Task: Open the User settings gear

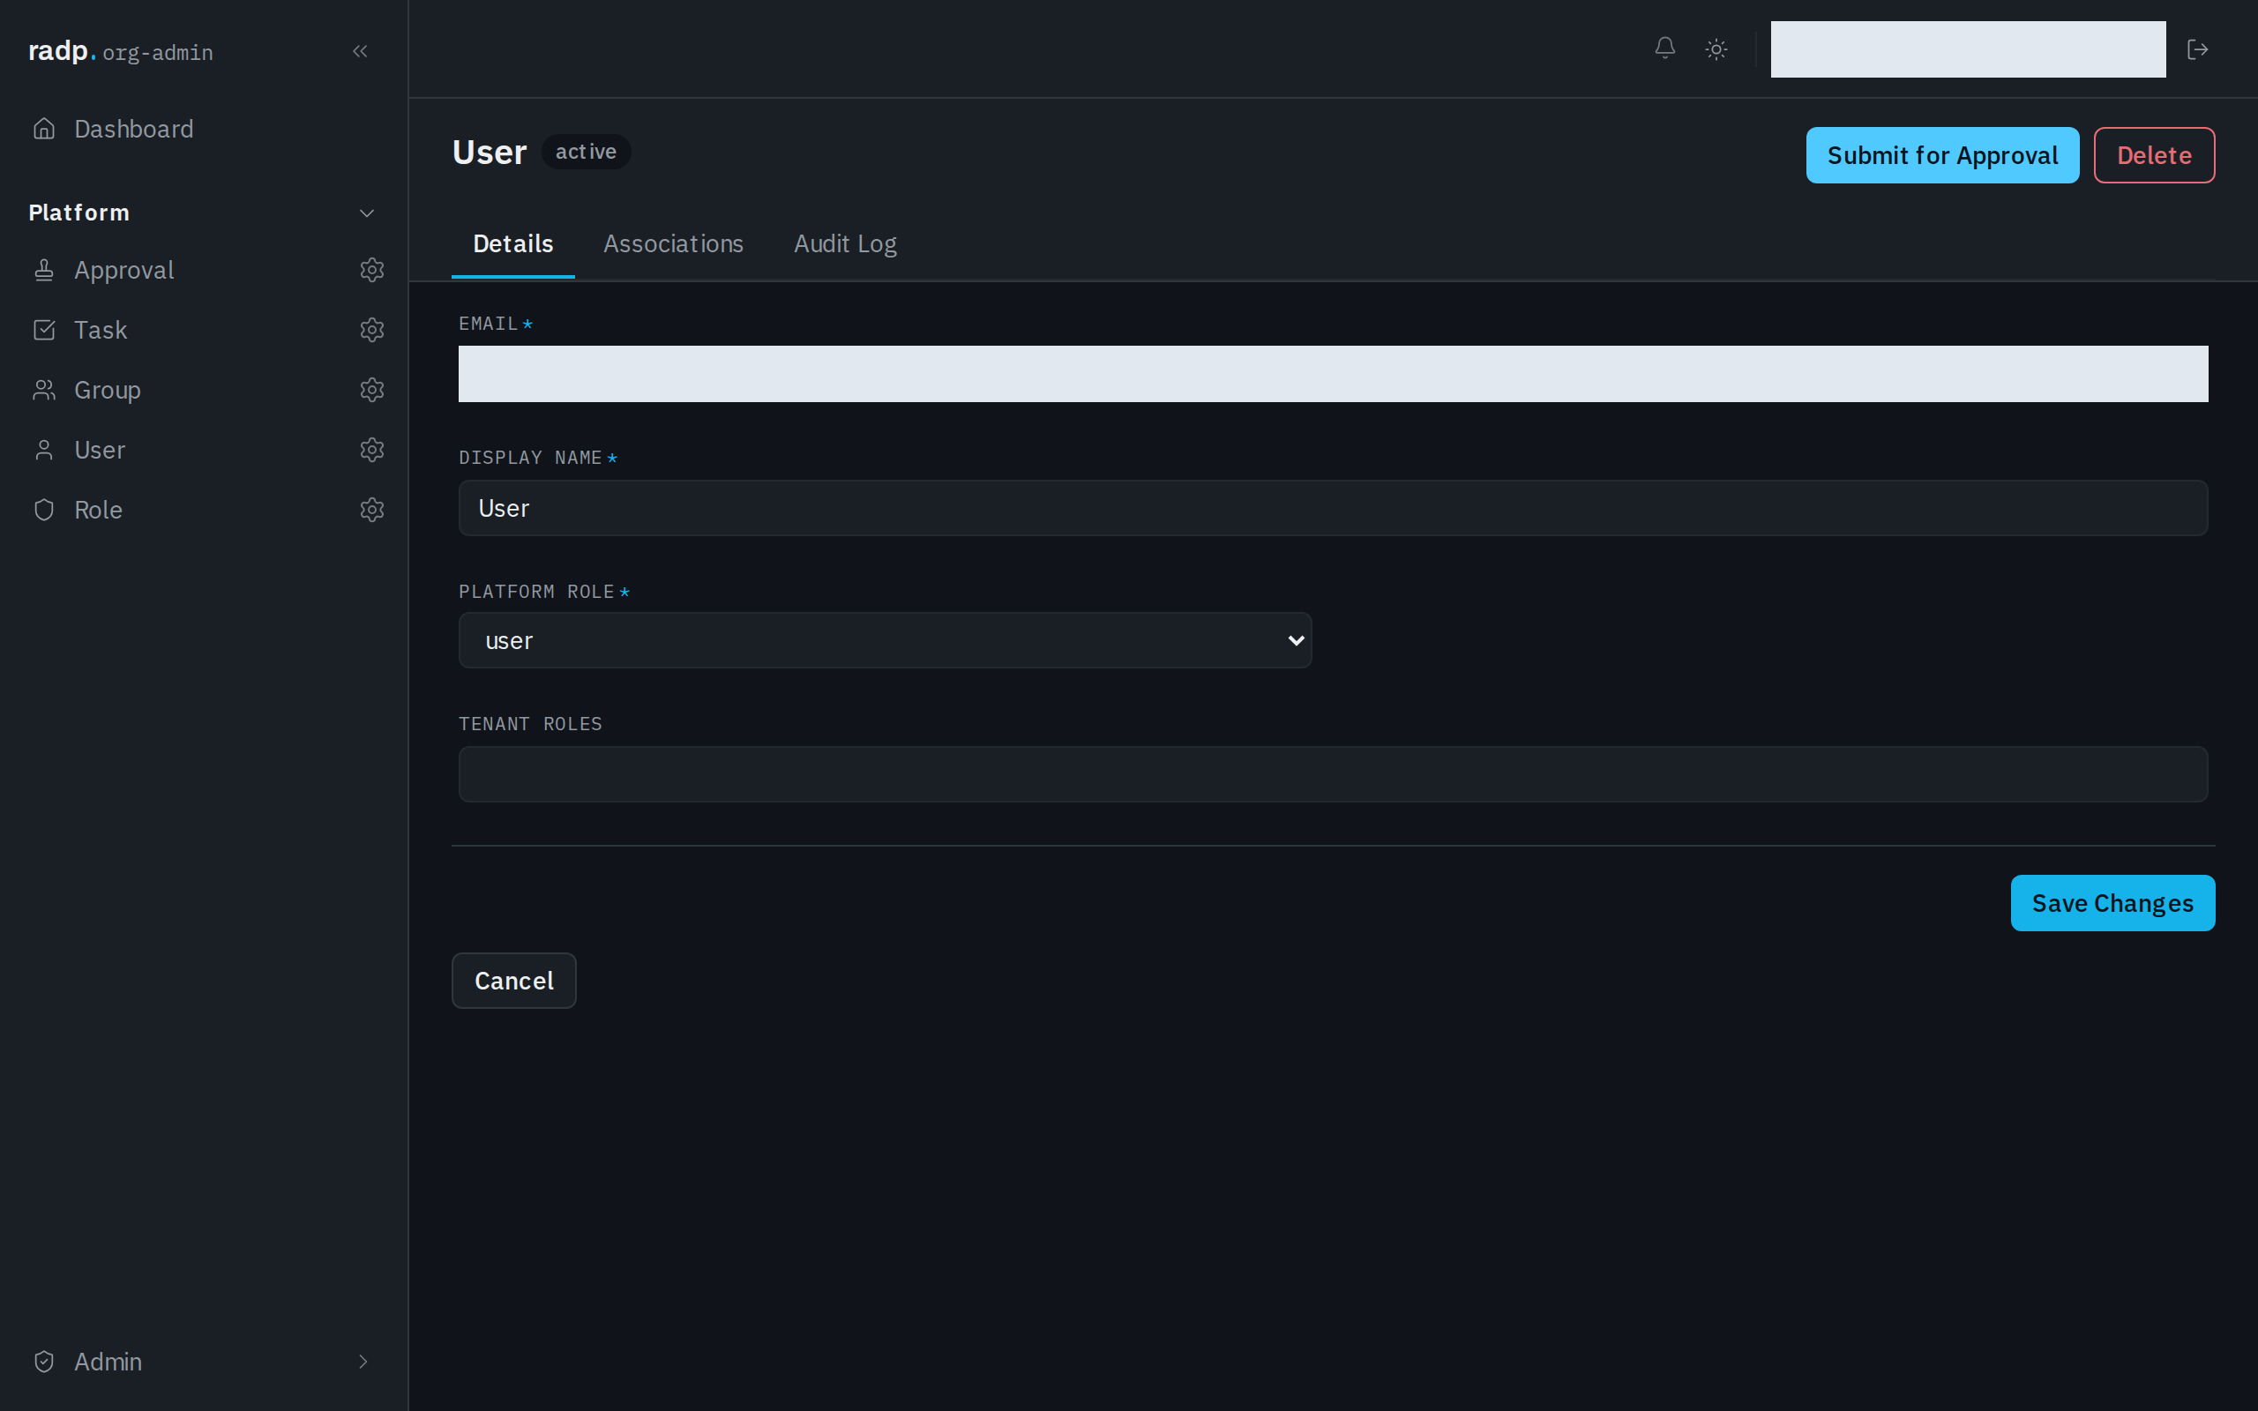Action: coord(372,450)
